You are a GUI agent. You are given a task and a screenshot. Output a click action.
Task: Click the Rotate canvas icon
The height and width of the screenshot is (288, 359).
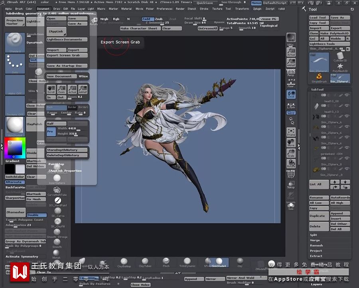[x=291, y=164]
